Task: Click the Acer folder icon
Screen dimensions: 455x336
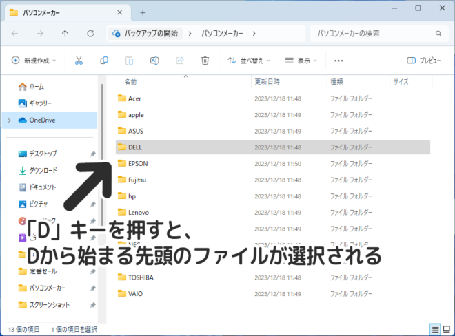Action: pos(122,98)
